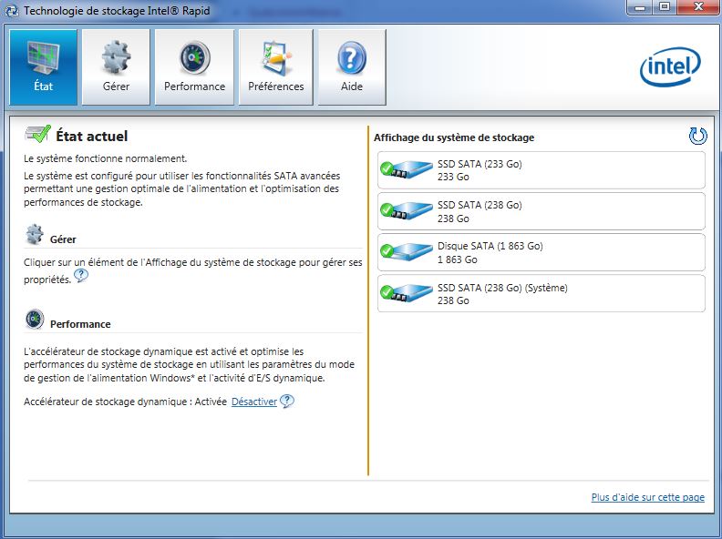Click the 1 863 Go disk icon
The image size is (722, 539).
(407, 251)
